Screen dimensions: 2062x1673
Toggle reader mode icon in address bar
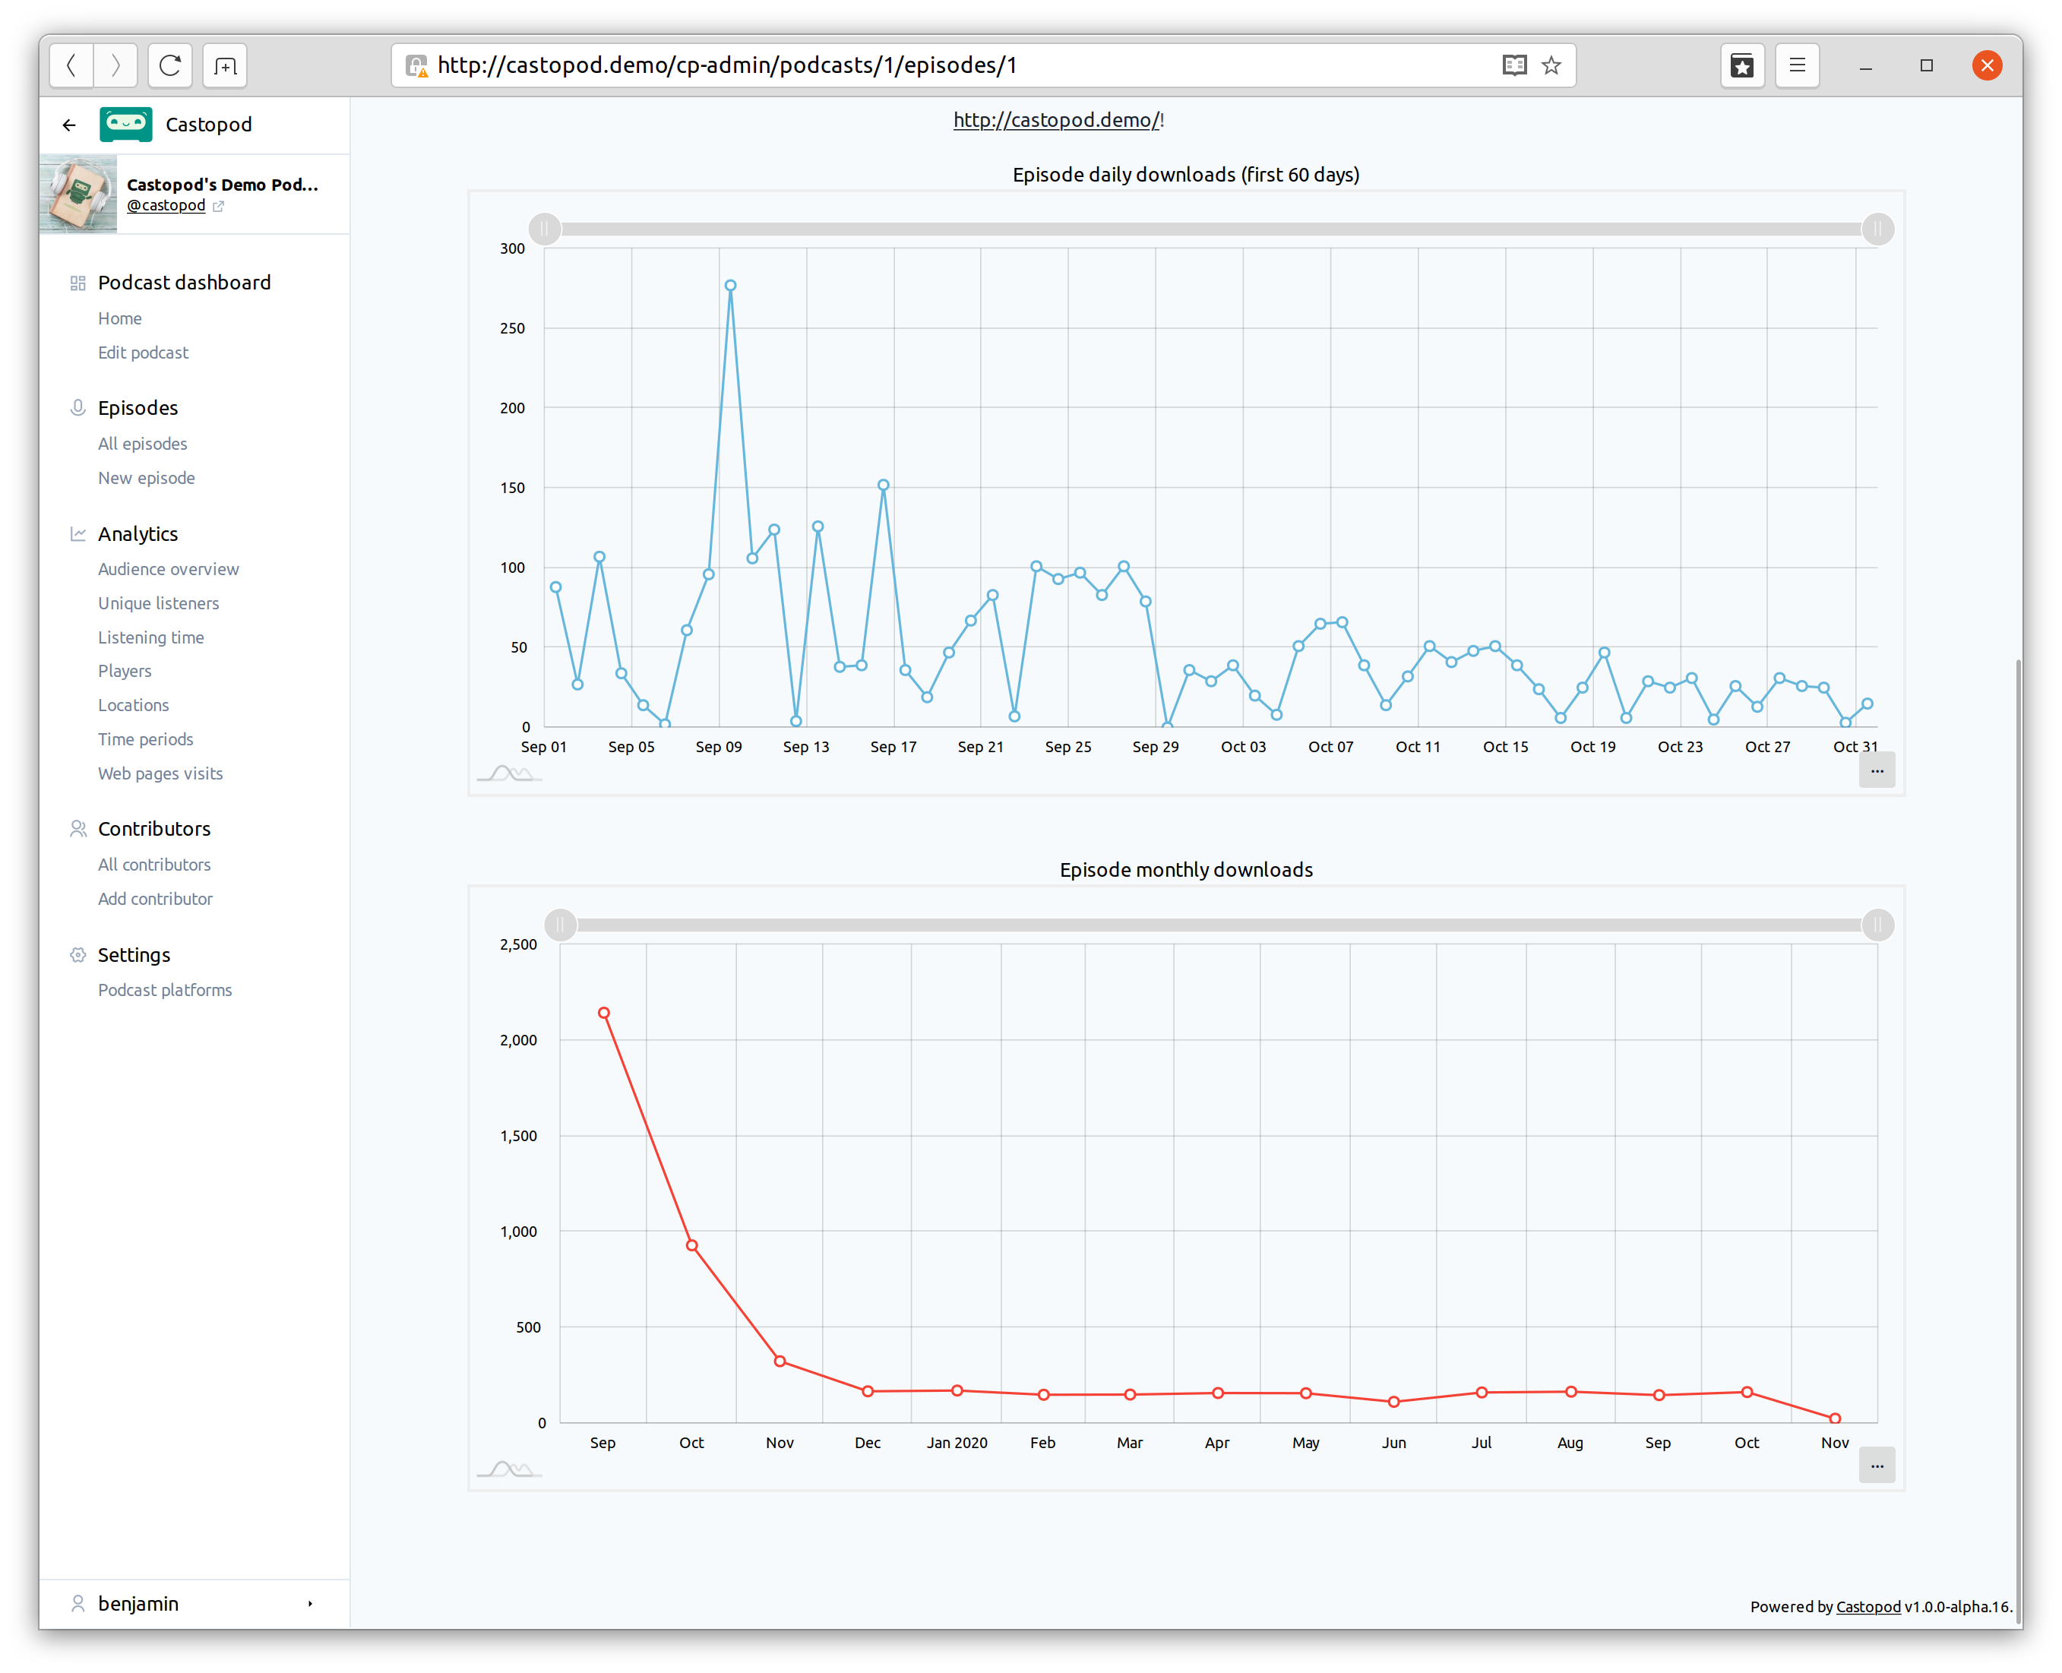point(1513,65)
